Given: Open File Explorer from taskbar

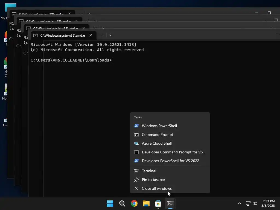Looking at the screenshot, I should click(x=146, y=203).
